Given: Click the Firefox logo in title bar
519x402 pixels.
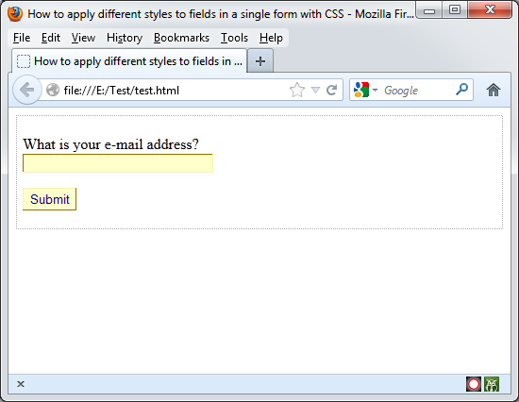Looking at the screenshot, I should 15,14.
